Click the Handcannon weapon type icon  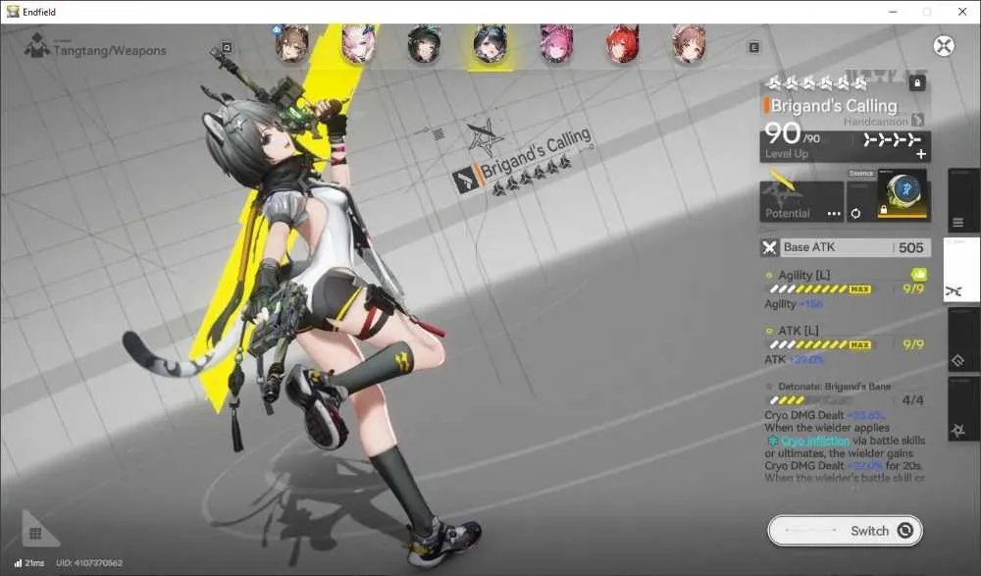(x=918, y=120)
